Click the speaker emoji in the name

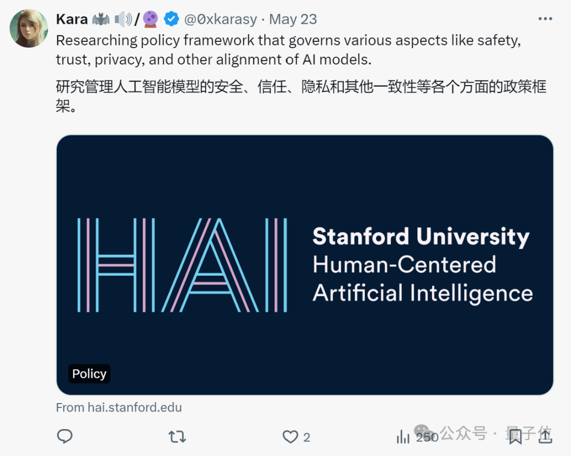pyautogui.click(x=123, y=20)
